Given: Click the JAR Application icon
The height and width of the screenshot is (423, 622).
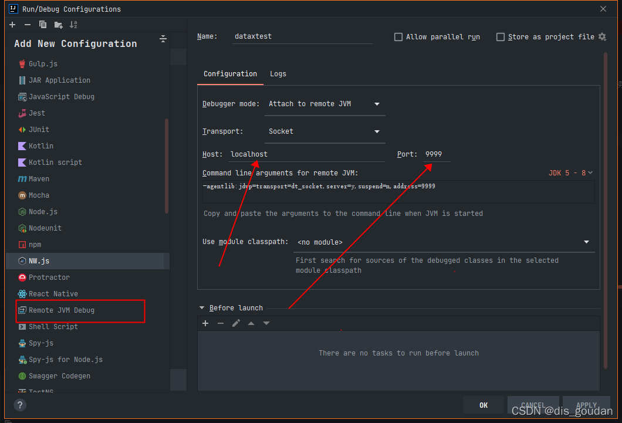Looking at the screenshot, I should [x=22, y=80].
